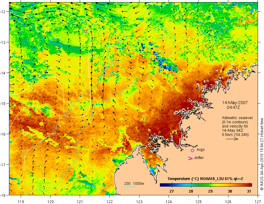
Task: Click the magenta Argo float marker on the map
Action: click(x=85, y=31)
